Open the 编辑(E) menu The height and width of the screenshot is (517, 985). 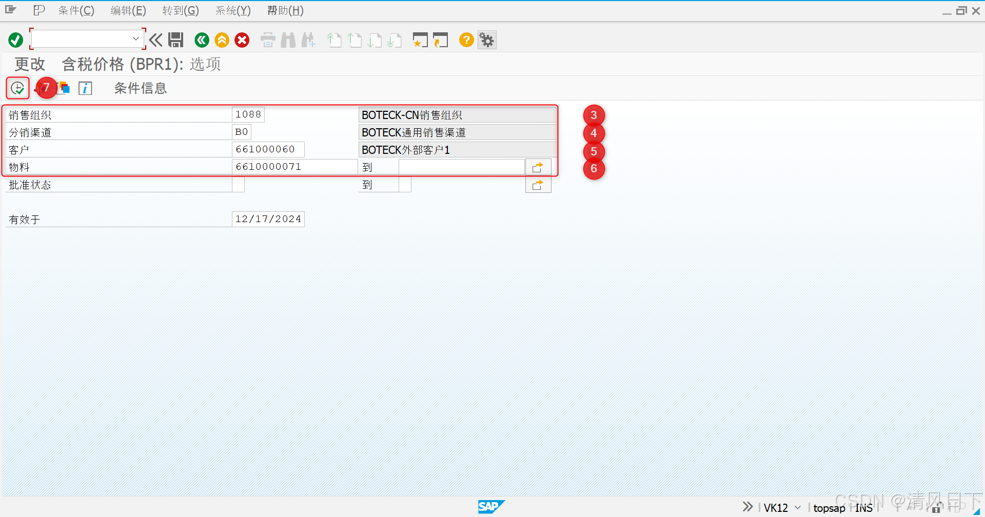click(128, 10)
